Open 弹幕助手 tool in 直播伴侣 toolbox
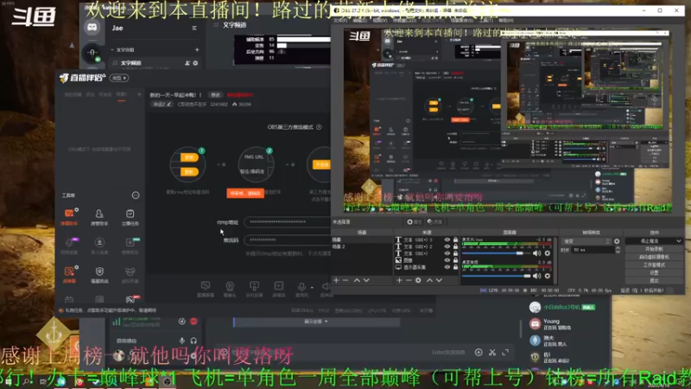Screen dimensions: 691x389 [x=69, y=217]
